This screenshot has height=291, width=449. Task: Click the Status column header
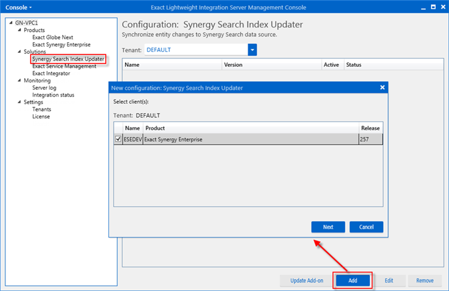(393, 65)
